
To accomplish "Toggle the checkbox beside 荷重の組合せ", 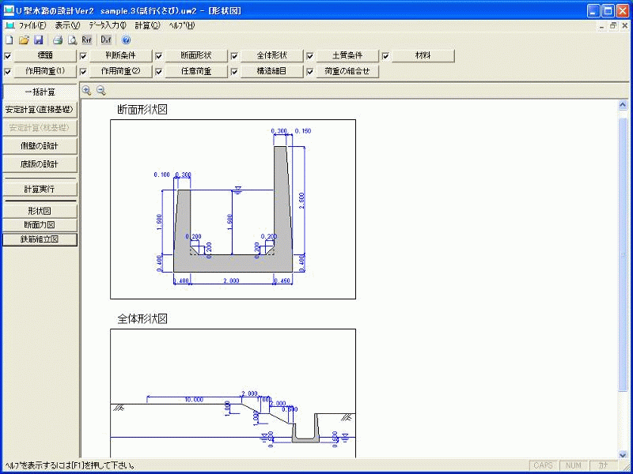I will (310, 71).
